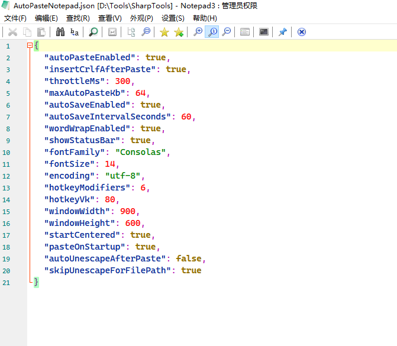
Task: Open the 查看(V) menu
Action: pos(110,18)
